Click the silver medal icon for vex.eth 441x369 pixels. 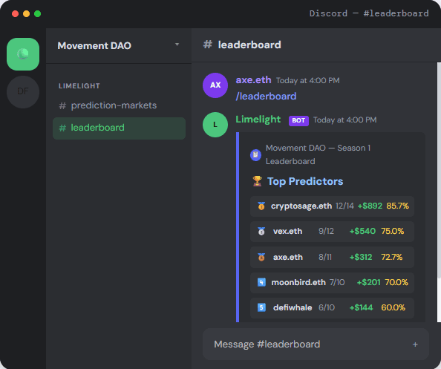point(261,232)
